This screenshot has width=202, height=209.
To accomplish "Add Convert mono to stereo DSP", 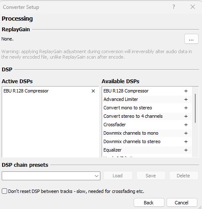I will tap(186, 108).
